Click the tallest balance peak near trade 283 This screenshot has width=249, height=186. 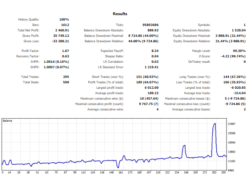pyautogui.click(x=214, y=124)
